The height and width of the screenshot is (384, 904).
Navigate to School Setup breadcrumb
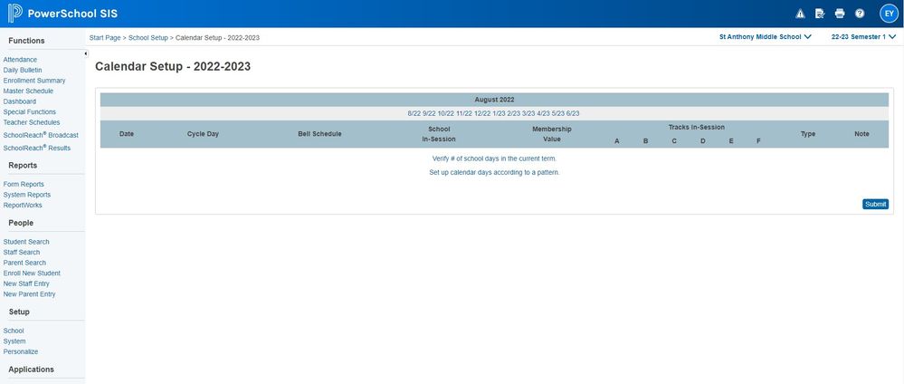pos(148,38)
